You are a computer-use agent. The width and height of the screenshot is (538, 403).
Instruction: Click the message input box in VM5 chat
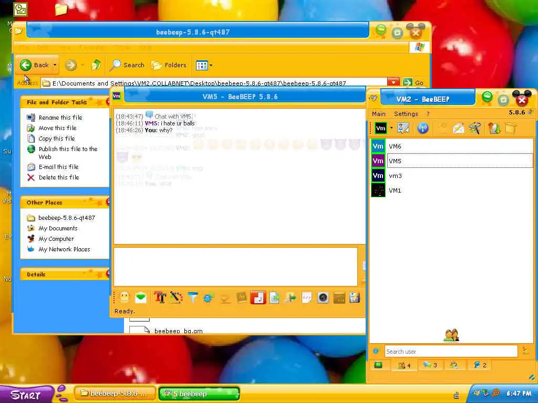[236, 267]
